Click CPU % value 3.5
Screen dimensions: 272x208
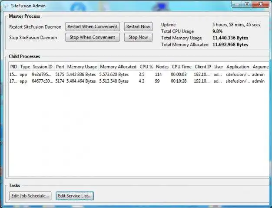click(142, 75)
